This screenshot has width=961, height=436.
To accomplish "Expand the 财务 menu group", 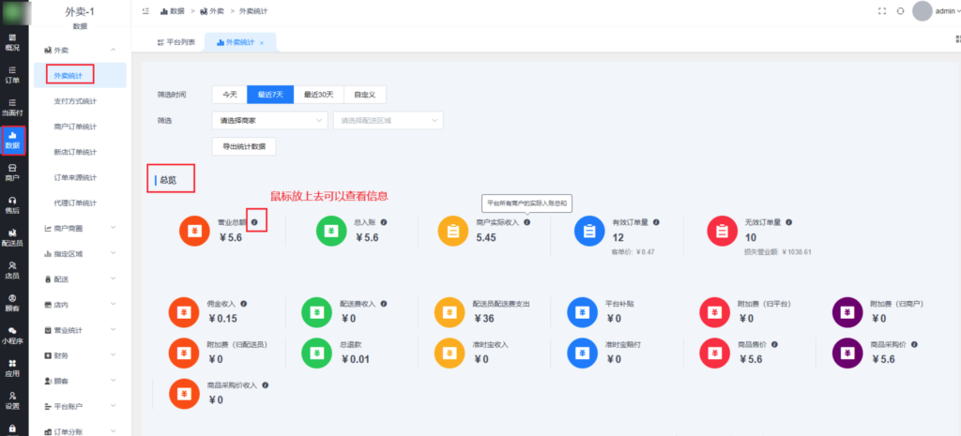I will click(x=79, y=355).
